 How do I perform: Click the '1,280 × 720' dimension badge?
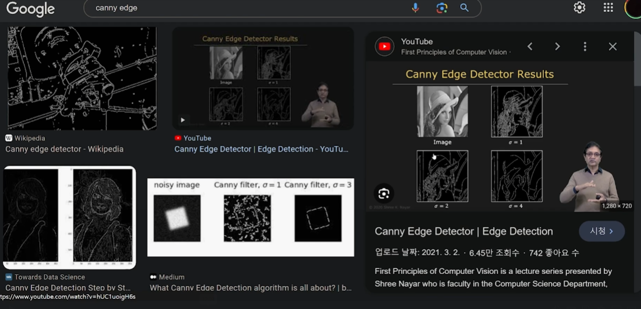click(617, 206)
